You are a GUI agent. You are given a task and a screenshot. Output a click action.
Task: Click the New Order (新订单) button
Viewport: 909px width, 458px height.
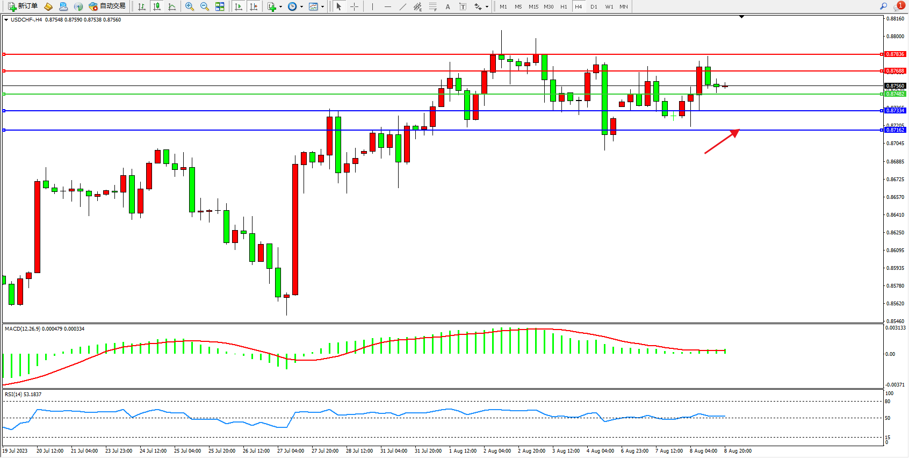[23, 6]
